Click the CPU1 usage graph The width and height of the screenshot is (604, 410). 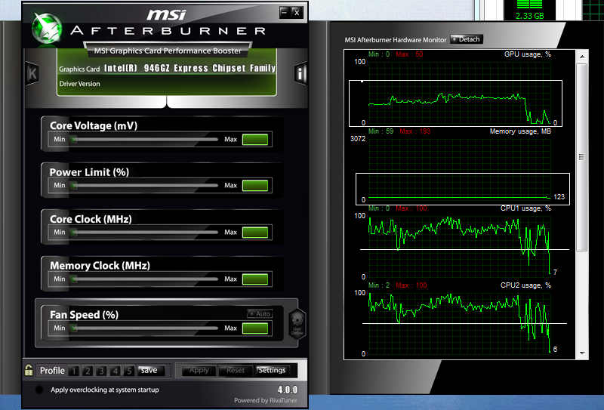pos(460,247)
